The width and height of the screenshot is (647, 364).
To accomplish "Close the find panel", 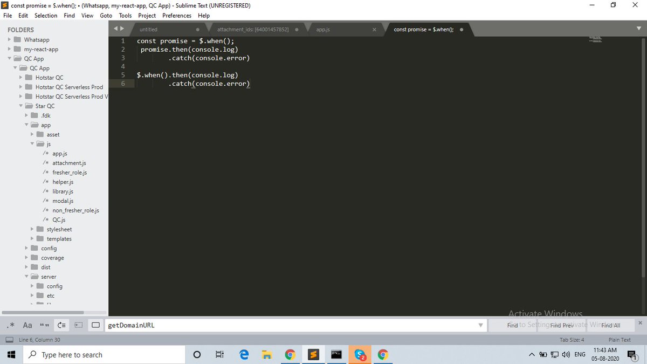I will click(640, 322).
